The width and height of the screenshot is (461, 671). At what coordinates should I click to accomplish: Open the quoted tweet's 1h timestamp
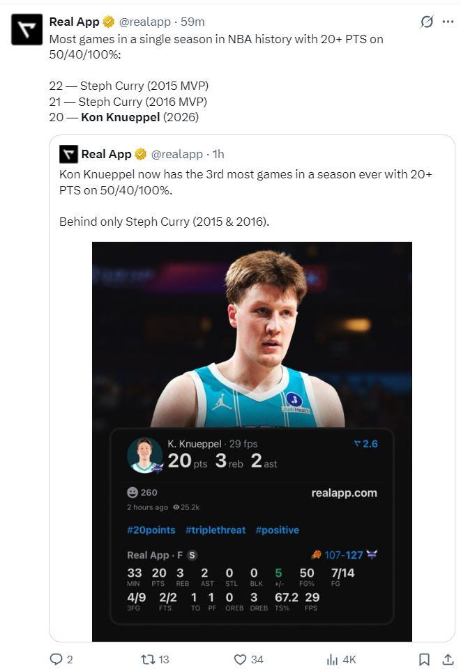[218, 154]
